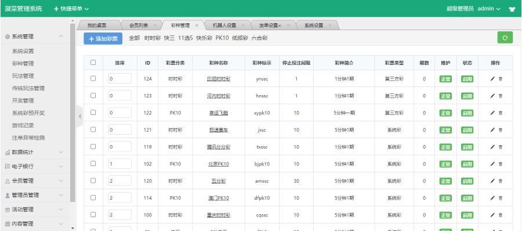
Task: Toggle the 启用 status badge for cqssc
Action: pyautogui.click(x=467, y=215)
